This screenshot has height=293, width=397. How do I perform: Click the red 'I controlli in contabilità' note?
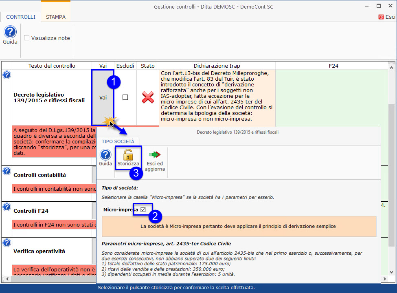55,189
